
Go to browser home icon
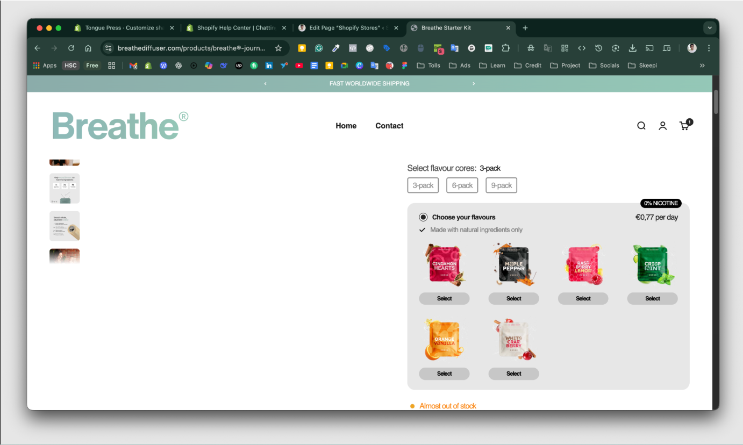click(x=88, y=48)
